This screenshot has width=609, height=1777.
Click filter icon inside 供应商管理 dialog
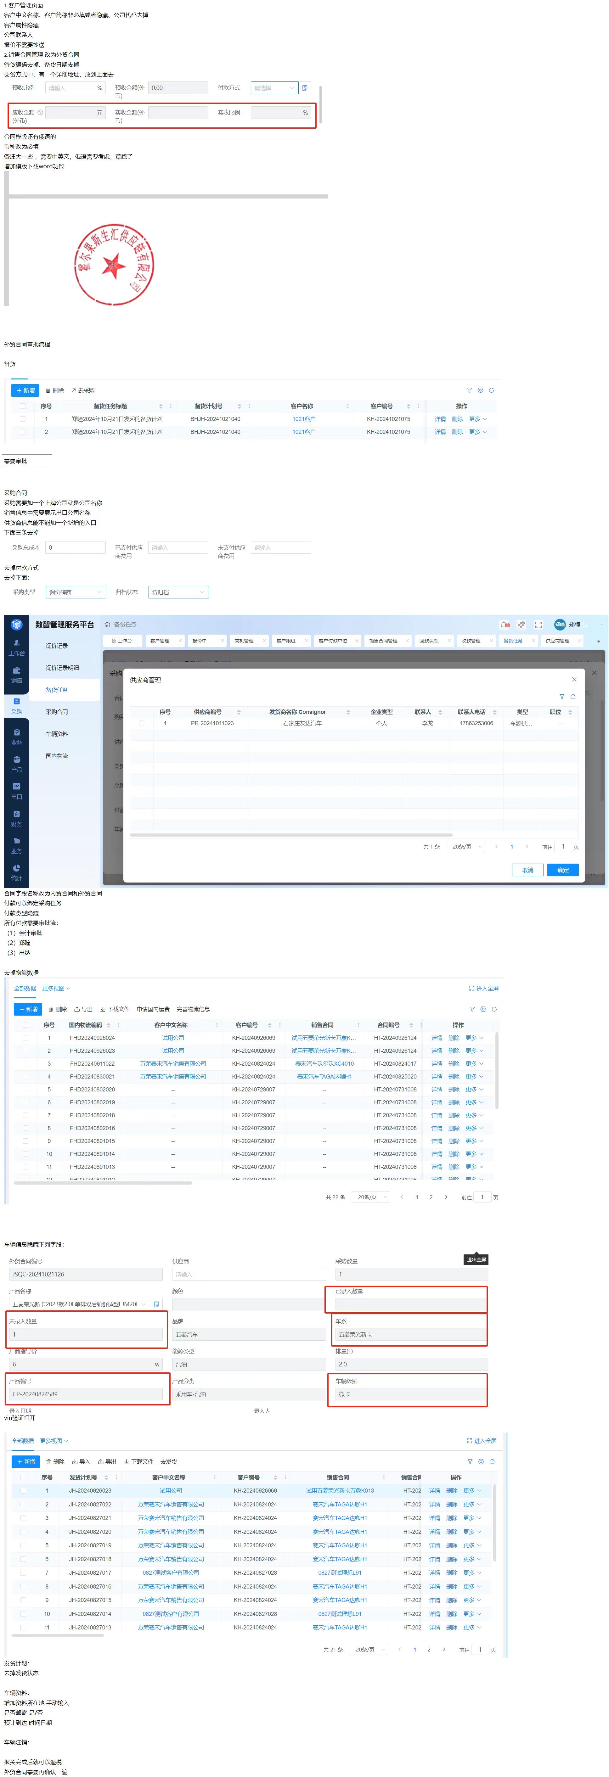(x=561, y=697)
